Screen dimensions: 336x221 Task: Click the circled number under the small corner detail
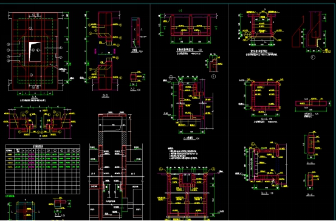[x=213, y=76]
